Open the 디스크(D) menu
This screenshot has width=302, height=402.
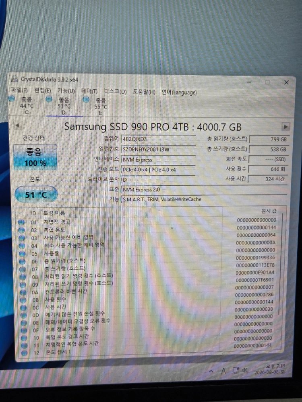pos(115,91)
